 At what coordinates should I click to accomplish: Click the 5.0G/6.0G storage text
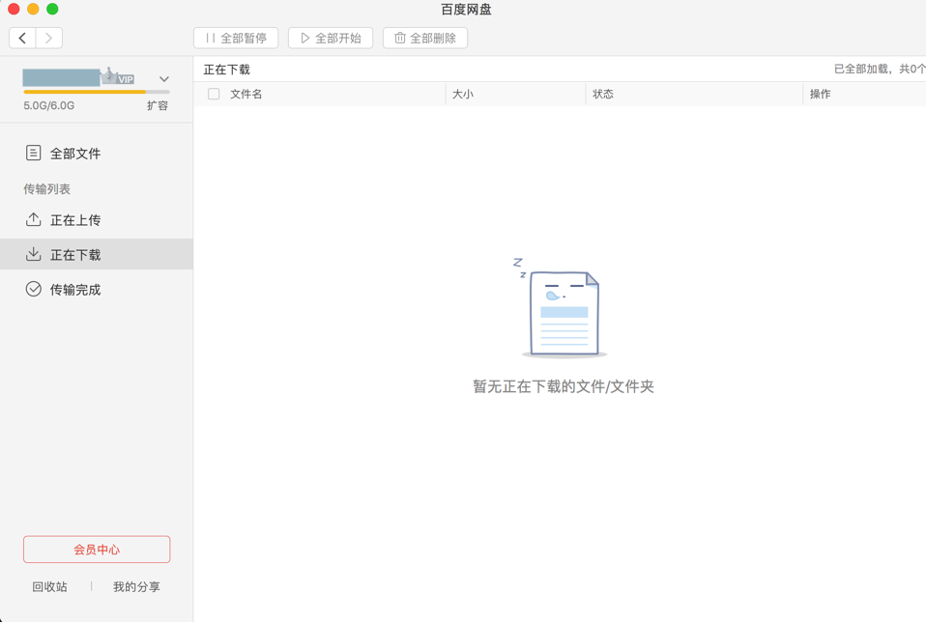pyautogui.click(x=49, y=105)
